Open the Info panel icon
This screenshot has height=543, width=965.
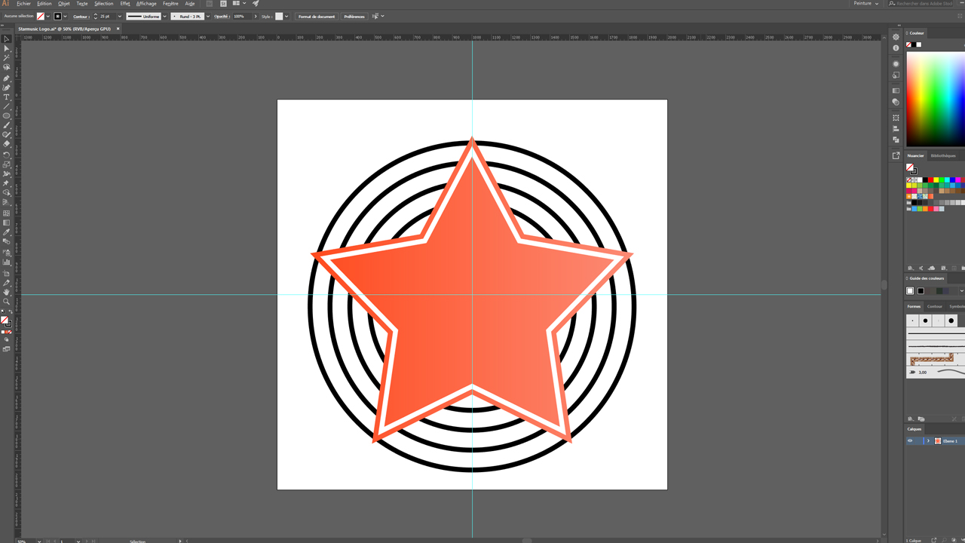896,48
